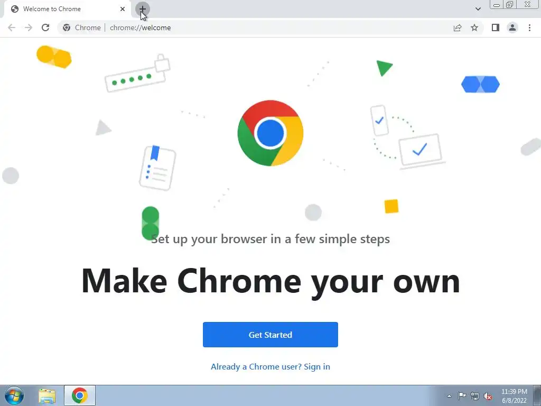This screenshot has width=541, height=406.
Task: Close the Welcome to Chrome tab
Action: point(123,9)
